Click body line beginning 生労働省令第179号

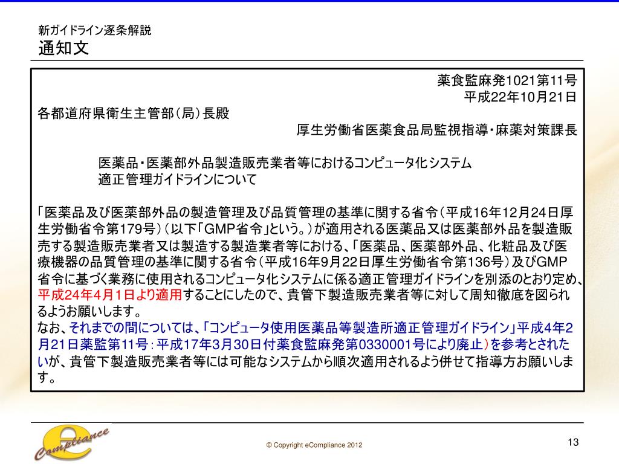305,229
